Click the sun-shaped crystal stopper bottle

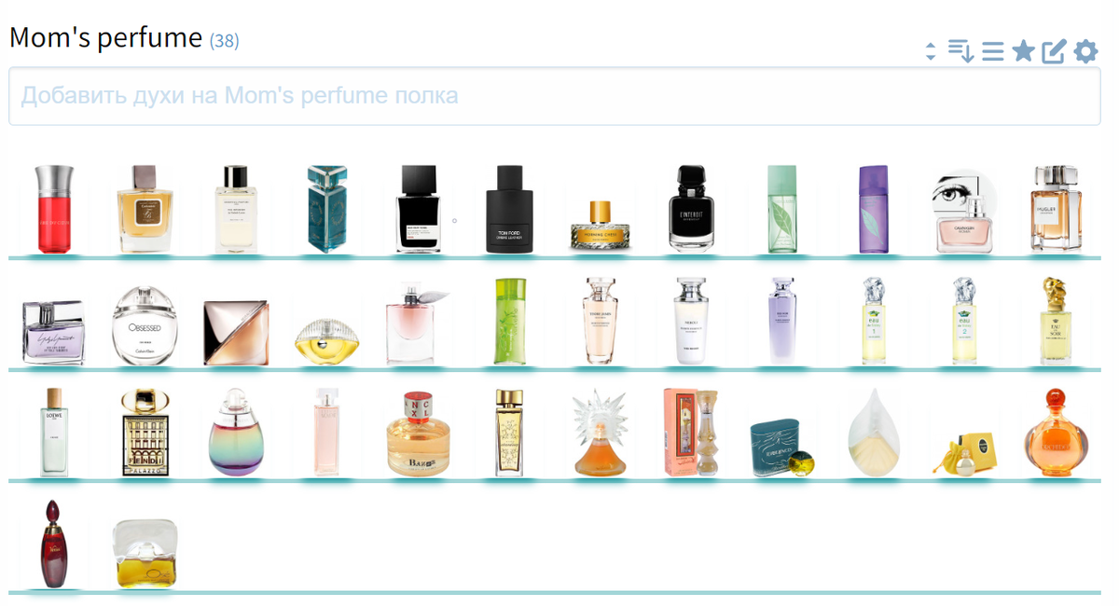click(x=600, y=433)
